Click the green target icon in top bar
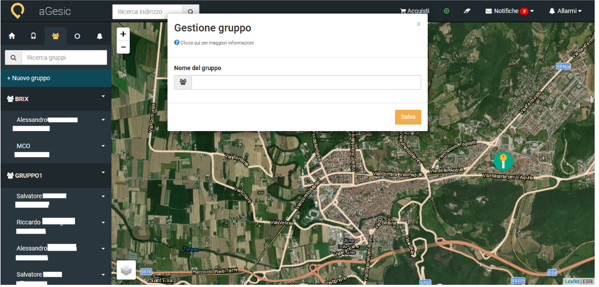The height and width of the screenshot is (287, 599). click(x=446, y=11)
